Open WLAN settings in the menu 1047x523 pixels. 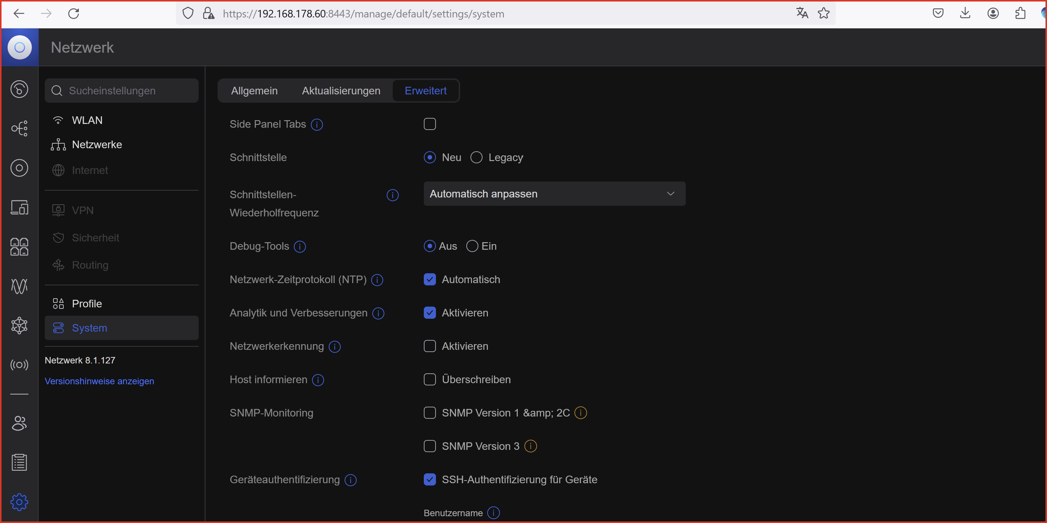coord(87,120)
